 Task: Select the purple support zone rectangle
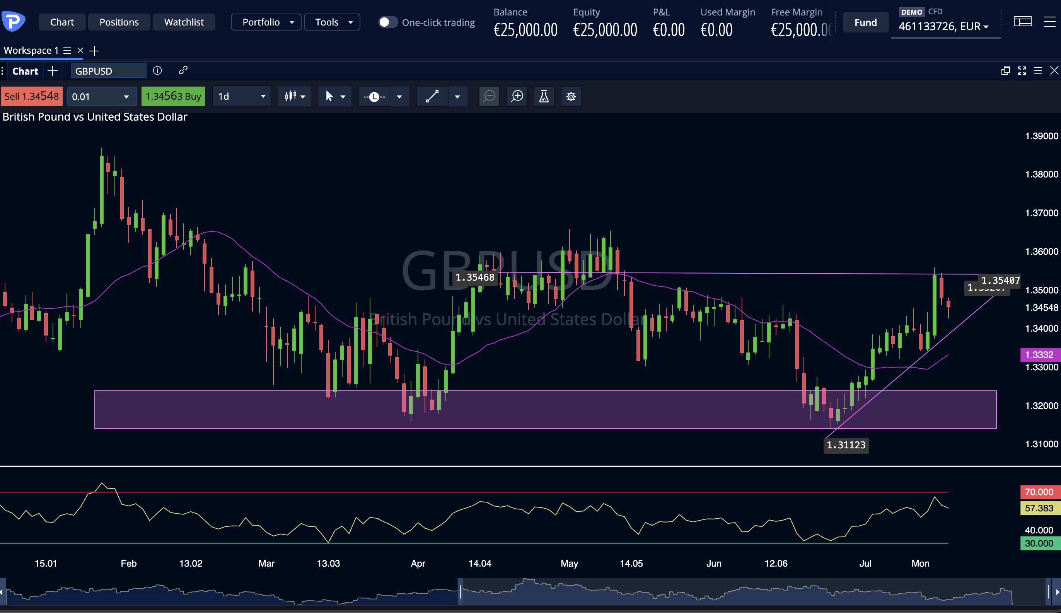tap(545, 410)
